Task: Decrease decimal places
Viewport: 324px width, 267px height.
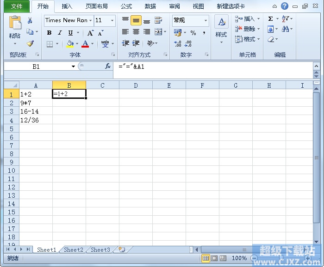Action: click(188, 43)
